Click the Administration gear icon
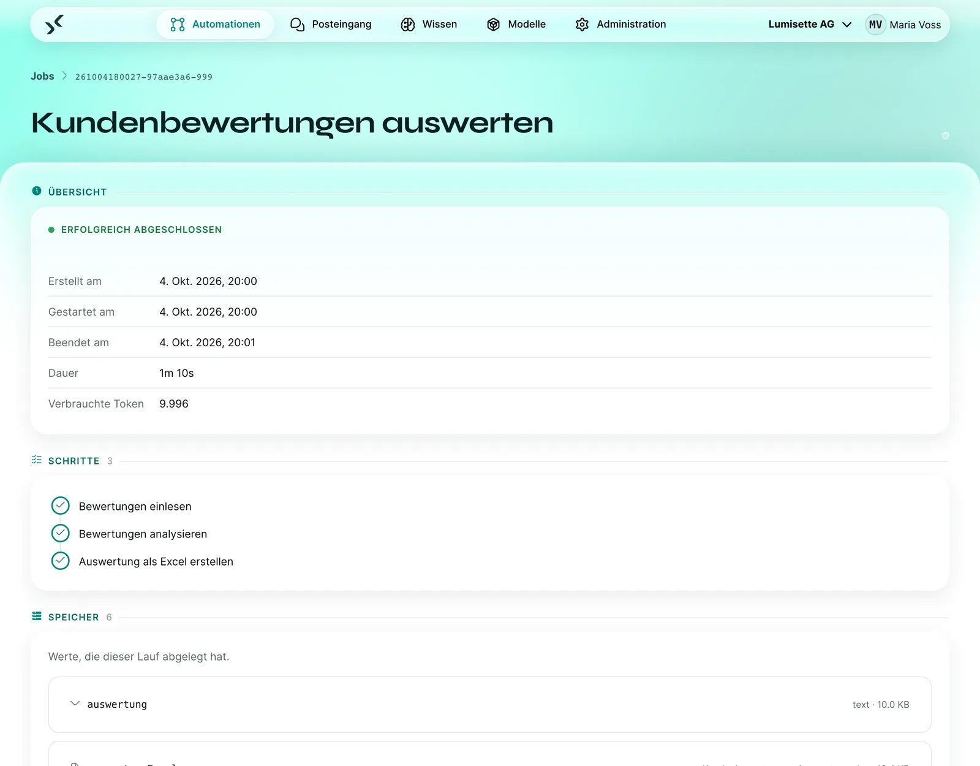Image resolution: width=980 pixels, height=766 pixels. pyautogui.click(x=582, y=25)
